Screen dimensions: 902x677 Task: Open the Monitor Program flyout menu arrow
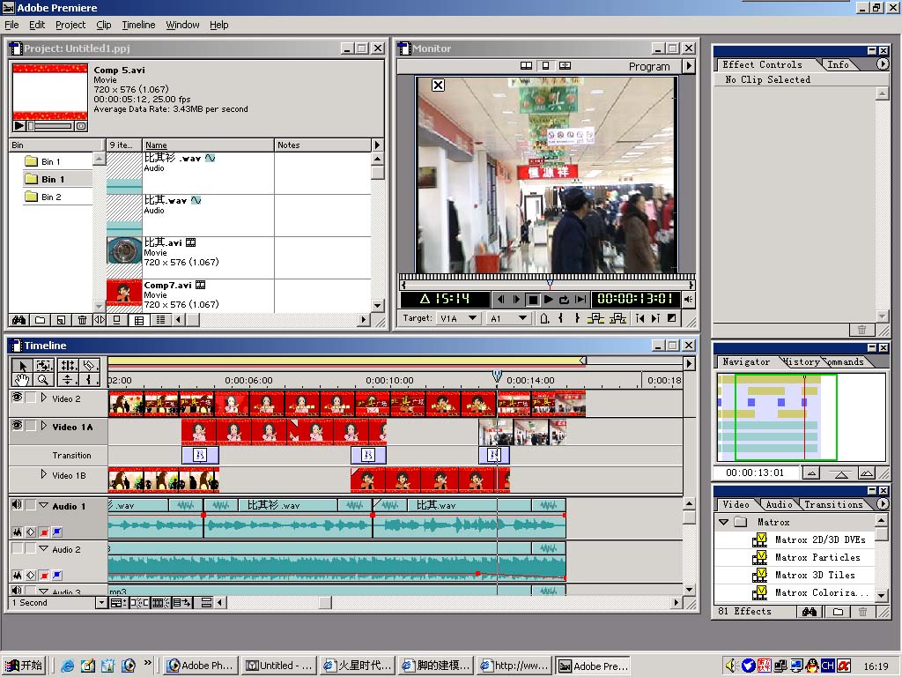689,66
